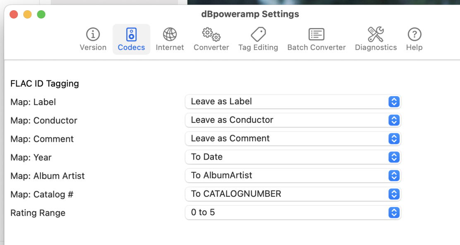The image size is (460, 245).
Task: Open the Rating Range dropdown
Action: click(x=293, y=212)
